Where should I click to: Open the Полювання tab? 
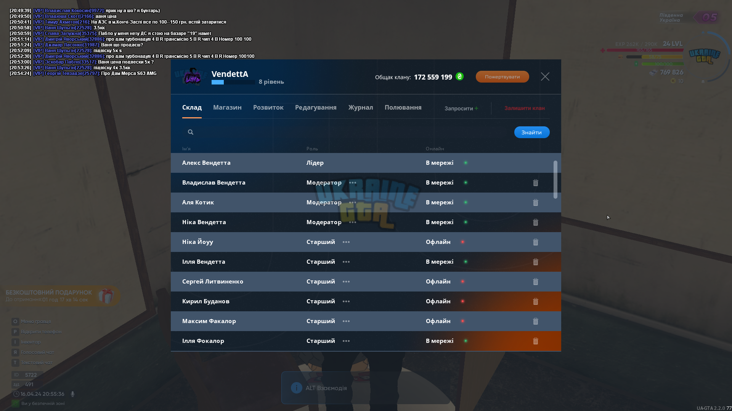(x=403, y=108)
